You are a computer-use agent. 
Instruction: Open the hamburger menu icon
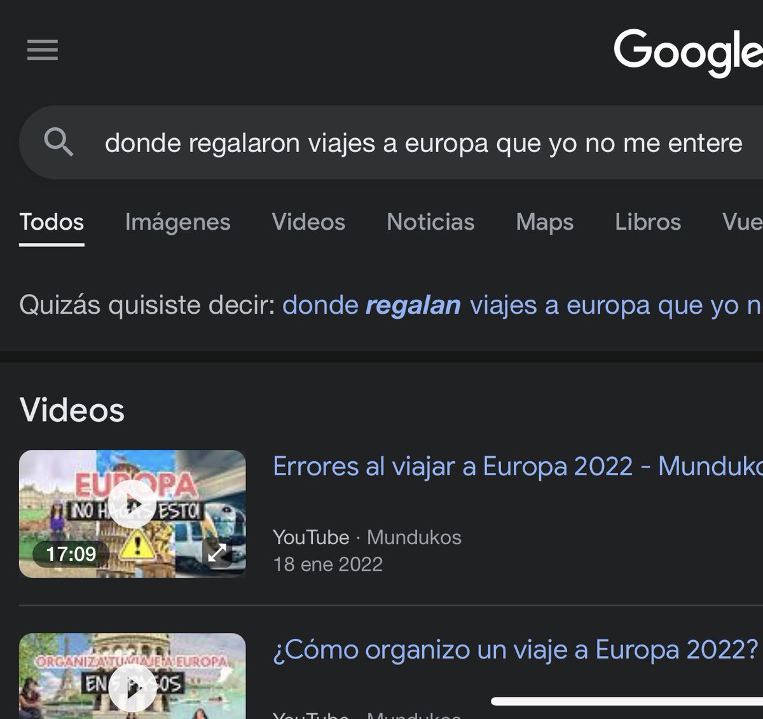43,50
